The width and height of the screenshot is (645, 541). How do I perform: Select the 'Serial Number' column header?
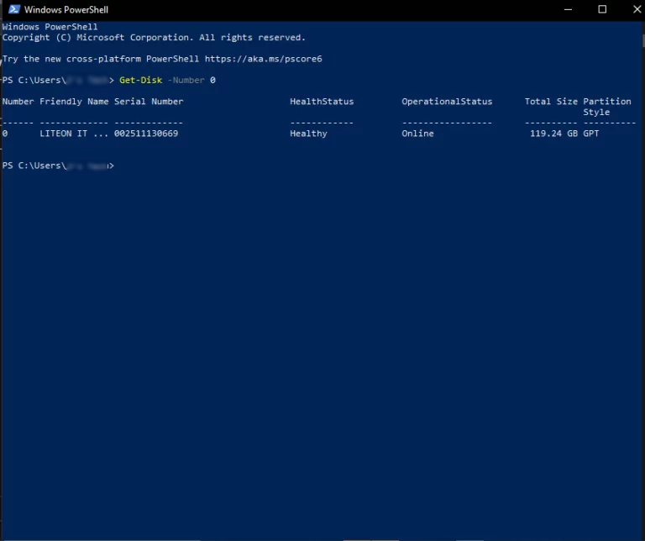click(149, 102)
